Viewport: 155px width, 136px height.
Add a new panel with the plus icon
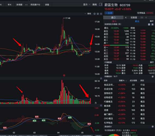pos(146,18)
